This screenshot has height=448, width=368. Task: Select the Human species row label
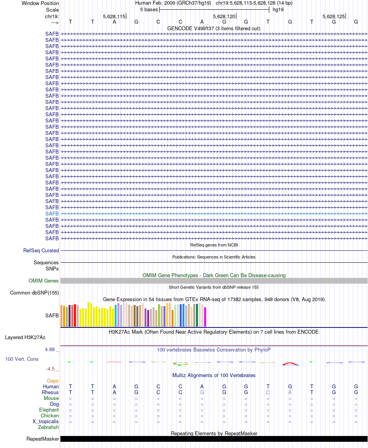pos(51,386)
